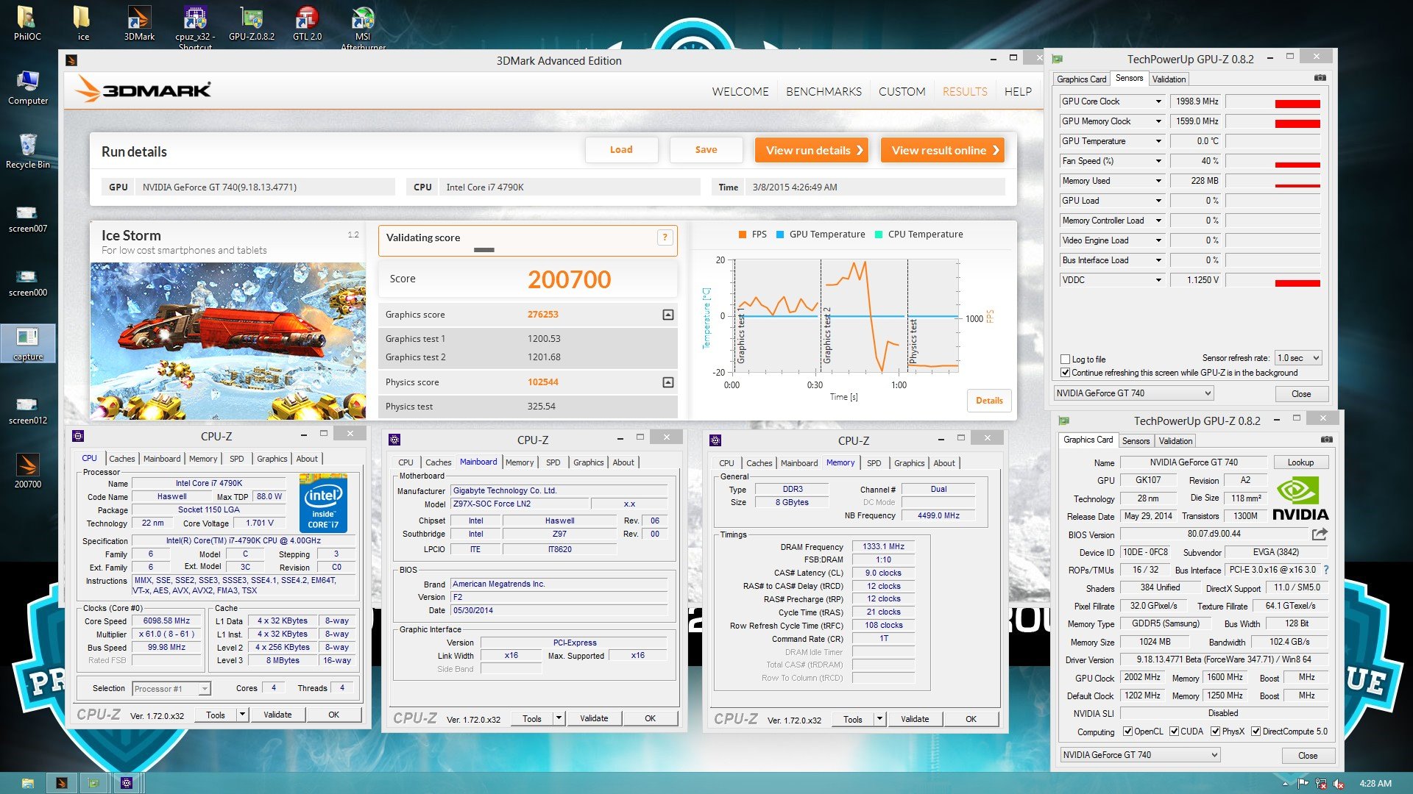The height and width of the screenshot is (794, 1413).
Task: Open HELP in 3DMark
Action: (1018, 91)
